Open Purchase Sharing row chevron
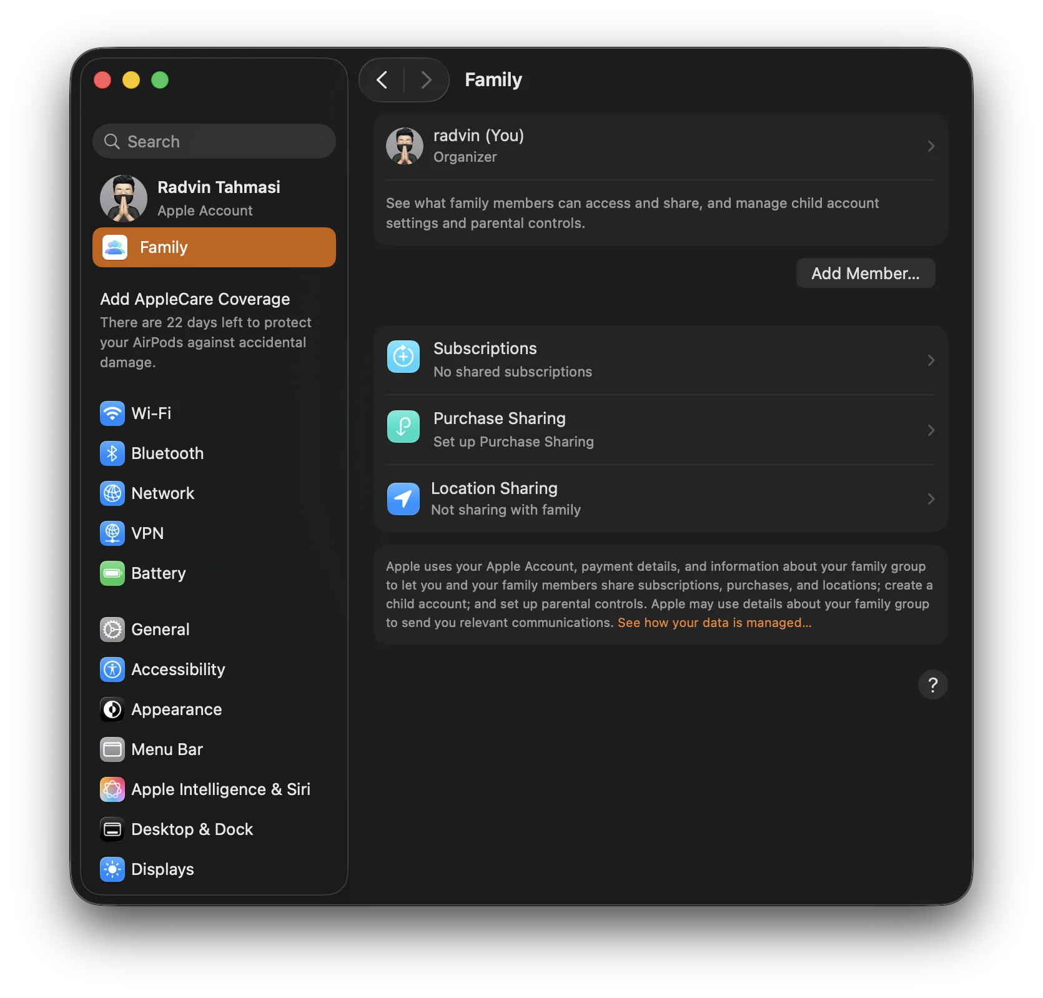This screenshot has height=998, width=1043. [x=931, y=430]
